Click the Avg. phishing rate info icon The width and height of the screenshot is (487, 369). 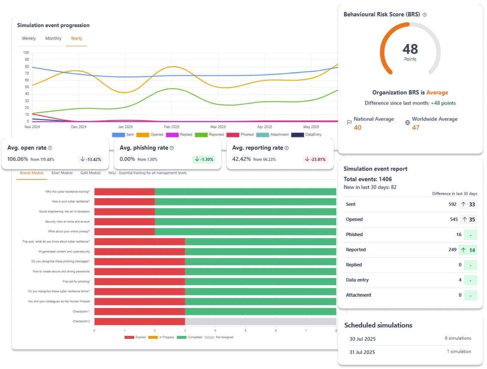click(x=172, y=148)
